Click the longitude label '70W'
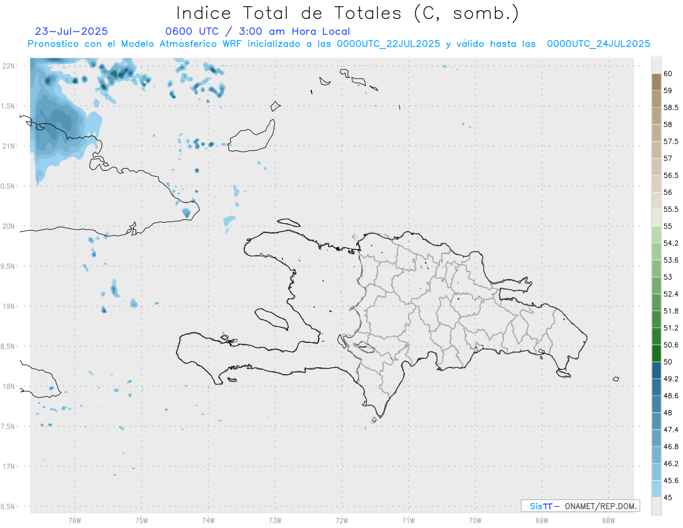Image resolution: width=683 pixels, height=528 pixels. [475, 520]
